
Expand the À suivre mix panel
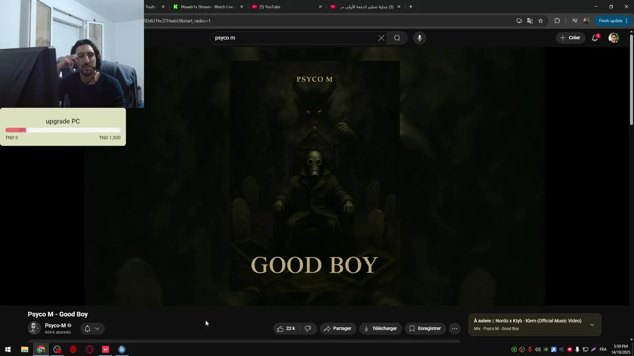(x=592, y=324)
